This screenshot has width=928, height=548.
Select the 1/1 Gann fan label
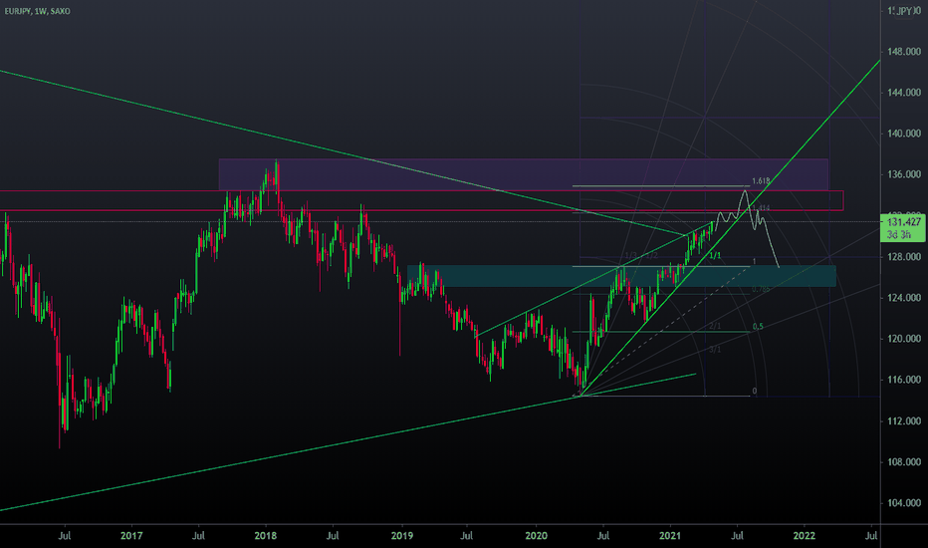tap(715, 256)
